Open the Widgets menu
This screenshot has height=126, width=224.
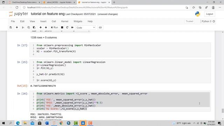click(x=78, y=21)
